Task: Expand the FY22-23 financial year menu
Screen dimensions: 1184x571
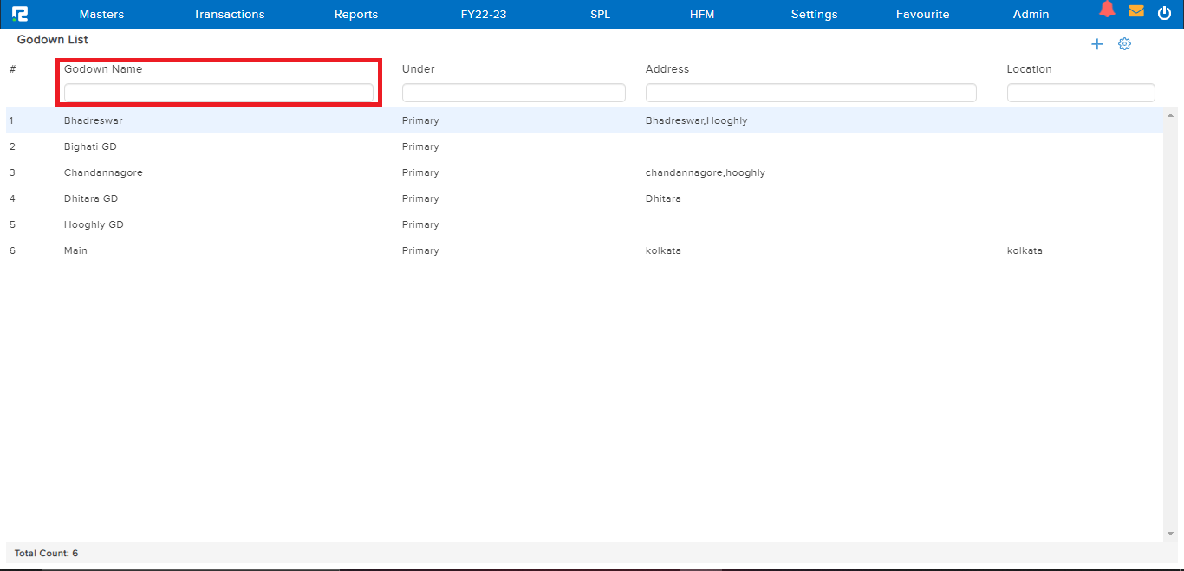Action: (484, 14)
